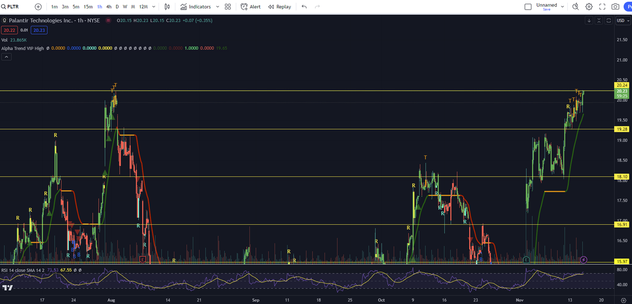The width and height of the screenshot is (632, 304).
Task: Click the 15.97 price line label
Action: 621,262
